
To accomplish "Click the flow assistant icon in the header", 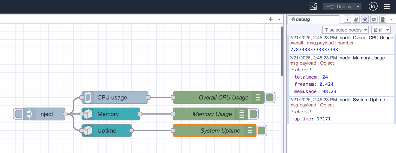I will (x=313, y=6).
